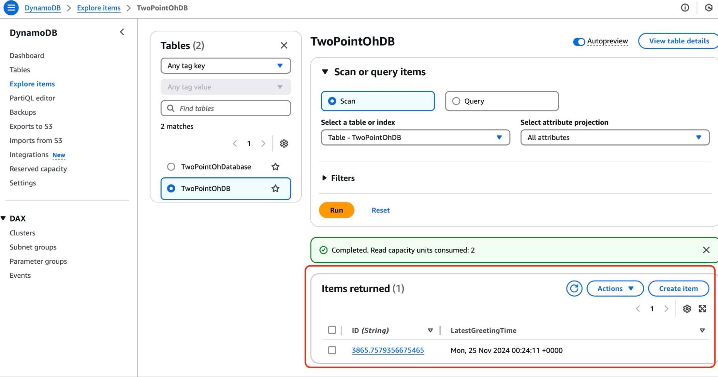This screenshot has width=718, height=377.
Task: Favorite the TwoPointOhDatabase table star
Action: (275, 167)
